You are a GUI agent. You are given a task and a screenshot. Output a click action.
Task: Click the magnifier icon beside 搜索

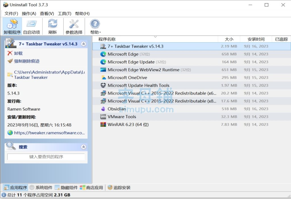[11, 146]
